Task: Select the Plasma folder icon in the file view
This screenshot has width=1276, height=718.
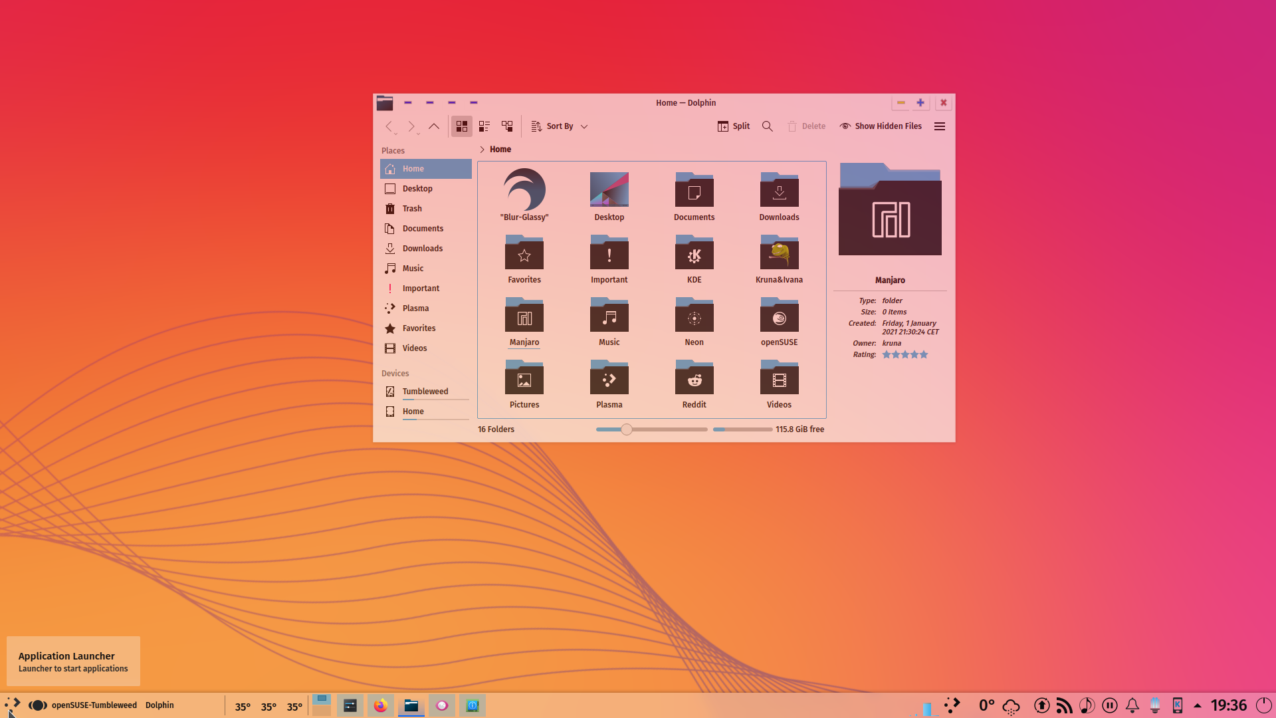Action: [609, 378]
